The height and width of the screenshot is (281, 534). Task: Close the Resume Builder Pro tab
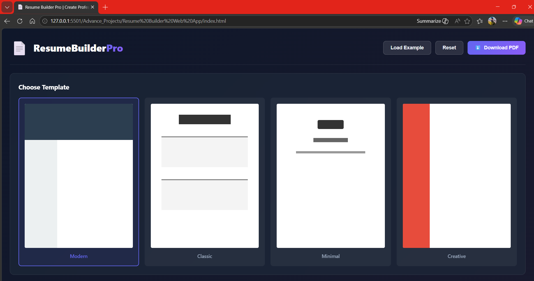(93, 7)
